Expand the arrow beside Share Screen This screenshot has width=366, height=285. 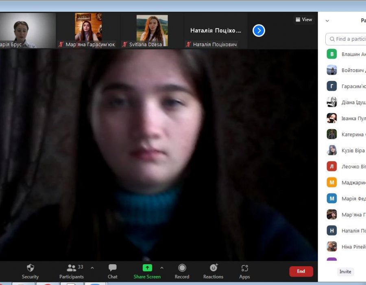pyautogui.click(x=162, y=268)
